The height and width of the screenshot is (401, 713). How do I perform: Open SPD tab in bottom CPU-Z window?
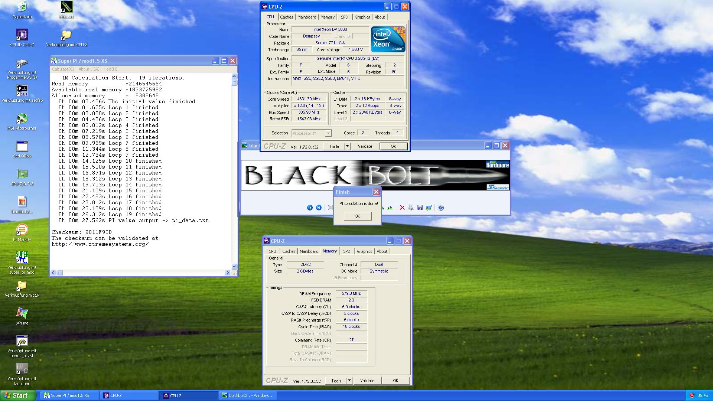[x=347, y=251]
